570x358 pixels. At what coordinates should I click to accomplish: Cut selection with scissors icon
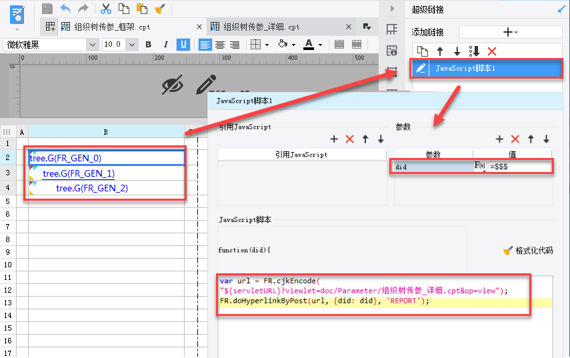(106, 9)
